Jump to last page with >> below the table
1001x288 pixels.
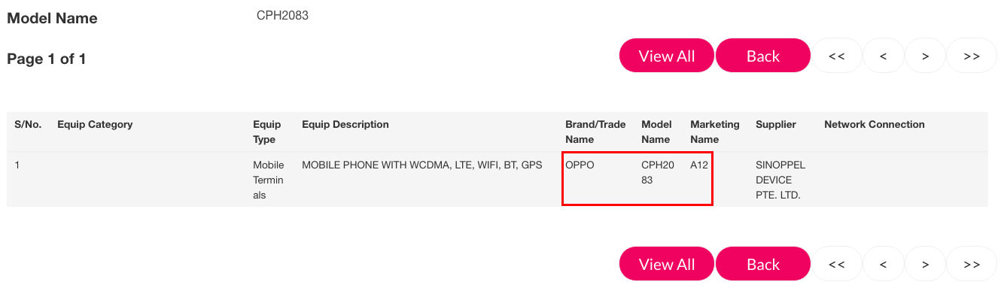[x=972, y=264]
